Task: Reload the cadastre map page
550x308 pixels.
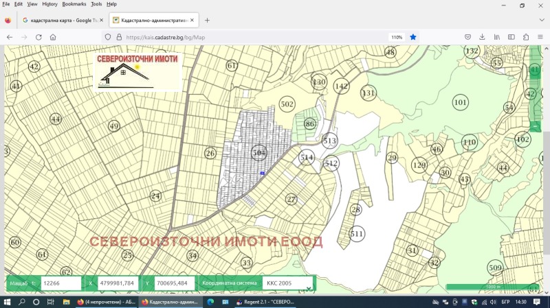Action: (x=38, y=37)
